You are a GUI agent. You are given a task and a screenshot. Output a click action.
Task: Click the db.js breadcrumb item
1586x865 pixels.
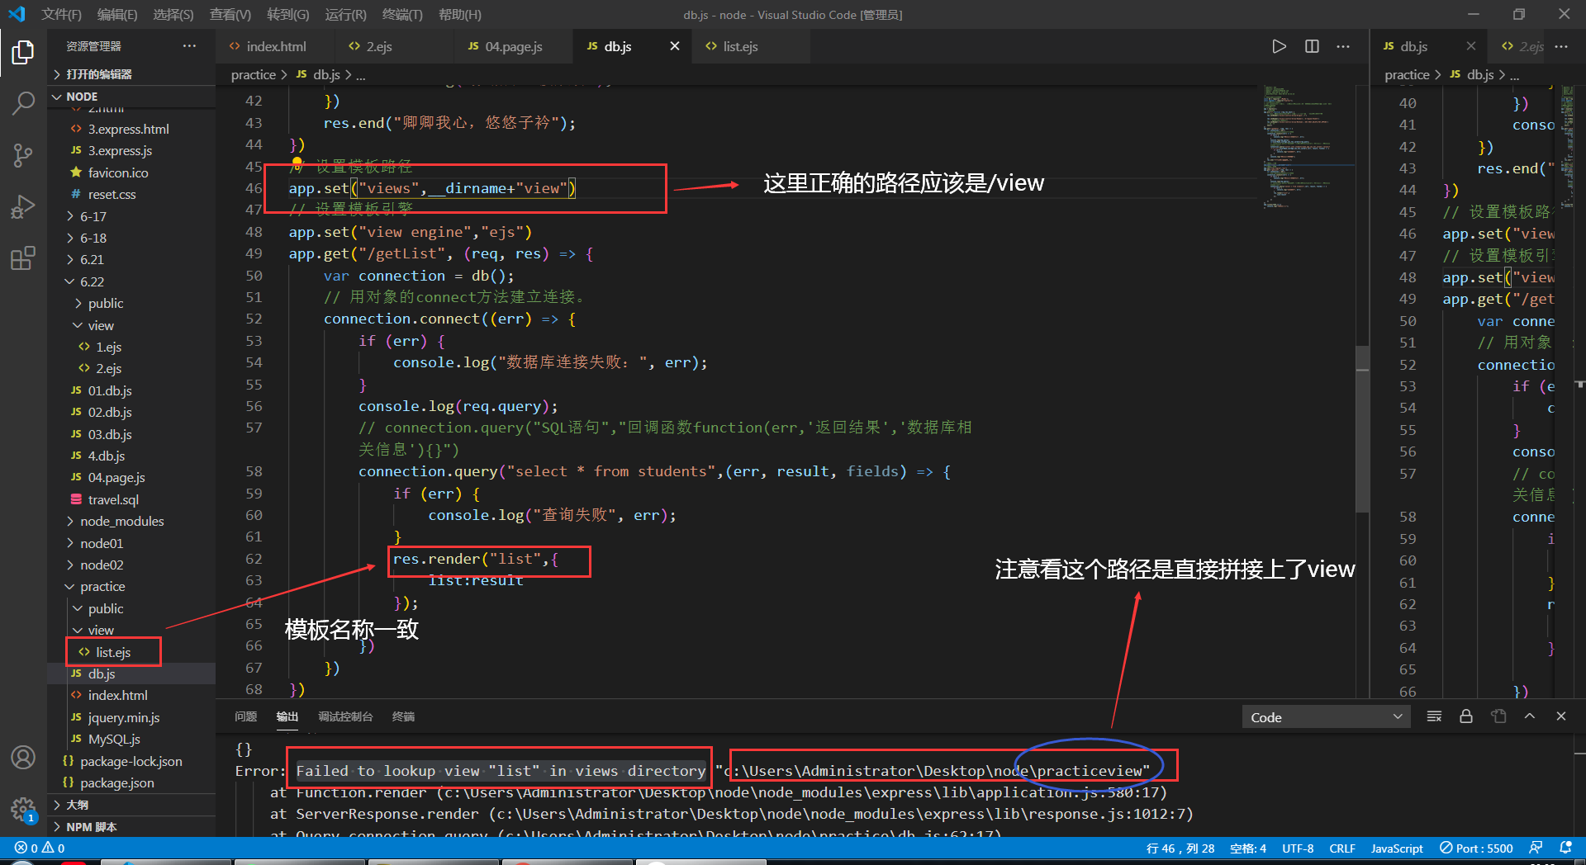[x=325, y=74]
